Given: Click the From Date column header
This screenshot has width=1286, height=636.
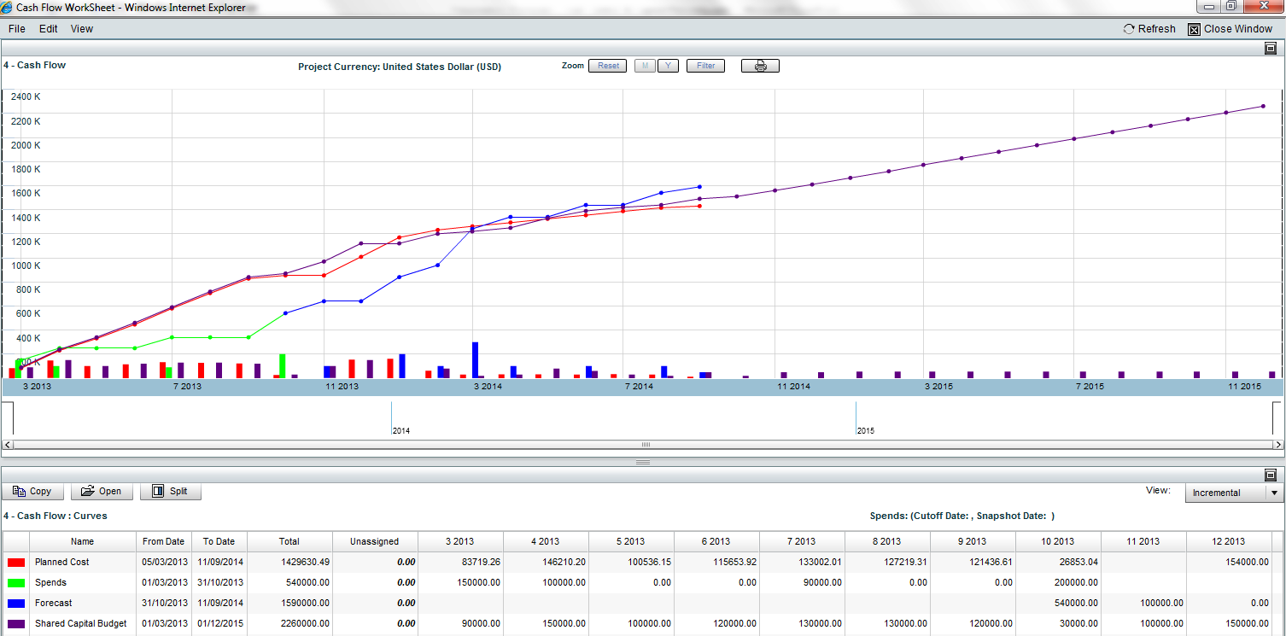Looking at the screenshot, I should coord(163,541).
